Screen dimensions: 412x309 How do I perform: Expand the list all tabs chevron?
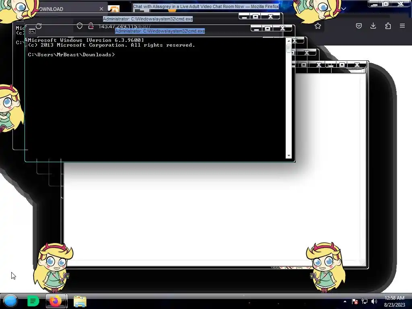(x=344, y=9)
